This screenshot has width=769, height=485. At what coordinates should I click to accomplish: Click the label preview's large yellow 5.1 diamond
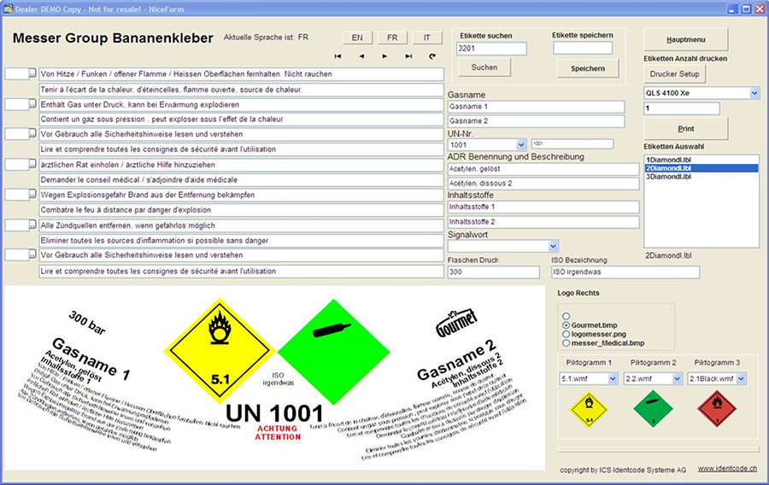[220, 351]
